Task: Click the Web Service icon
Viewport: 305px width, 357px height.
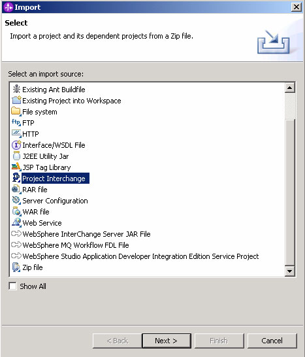Action: [x=16, y=222]
